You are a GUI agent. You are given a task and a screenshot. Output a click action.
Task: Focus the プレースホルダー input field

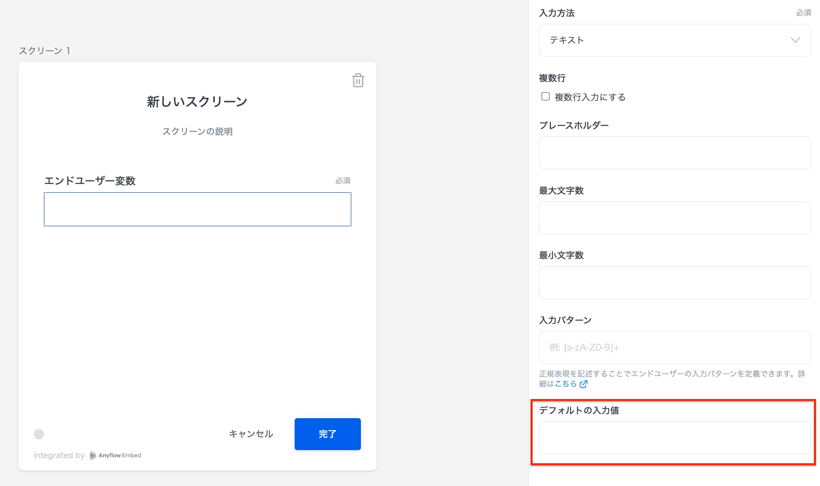coord(674,153)
